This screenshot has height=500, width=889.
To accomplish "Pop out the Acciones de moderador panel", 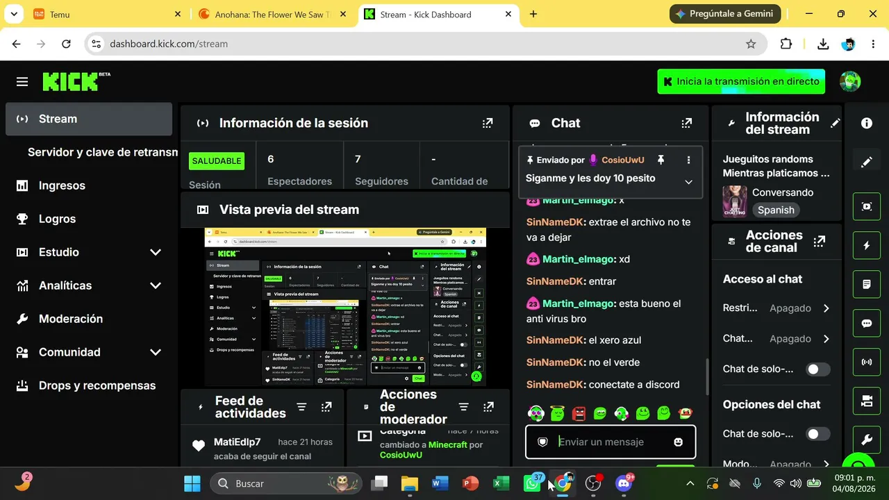I will pos(488,407).
